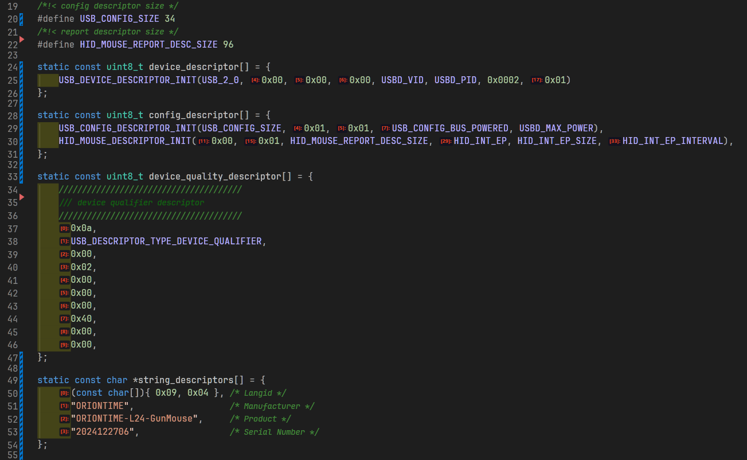
Task: Click the /* Manufacturer */ comment
Action: pos(272,406)
